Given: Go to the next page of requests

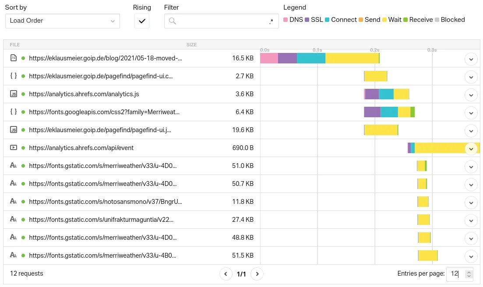Looking at the screenshot, I should pos(257,274).
